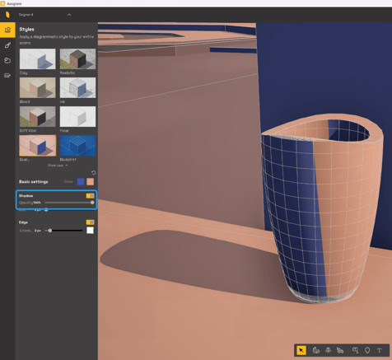Collapse the diagram name chevron
Viewport: 392px width, 360px height.
point(69,15)
